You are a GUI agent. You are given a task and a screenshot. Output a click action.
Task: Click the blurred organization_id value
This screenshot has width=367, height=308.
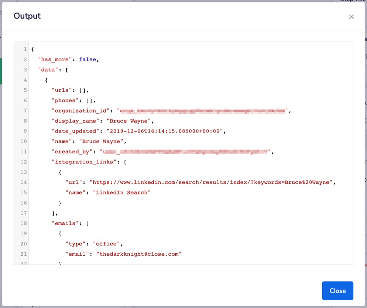tap(203, 111)
